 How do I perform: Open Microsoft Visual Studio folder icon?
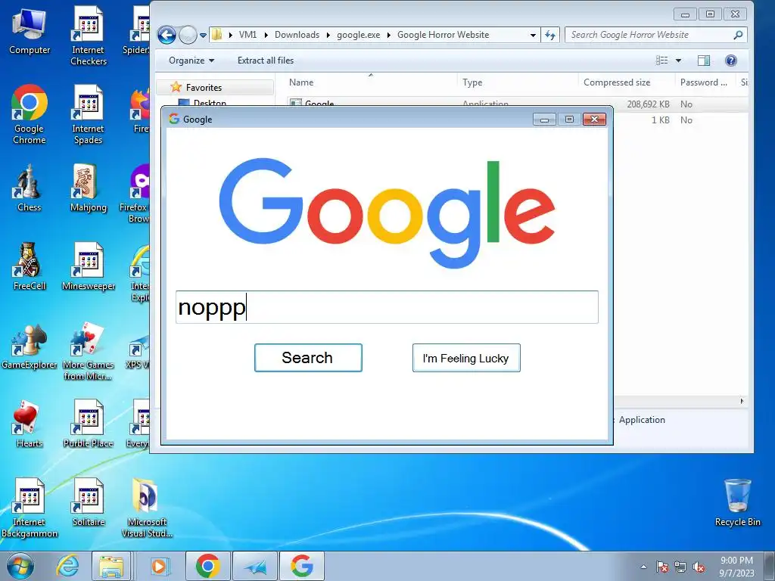[x=147, y=508]
